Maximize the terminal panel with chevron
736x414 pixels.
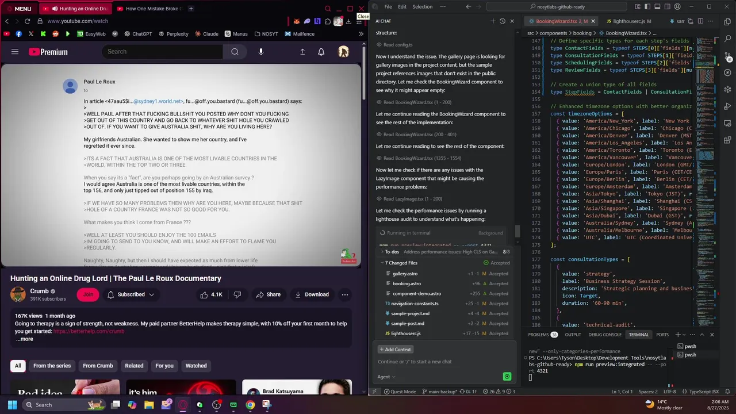click(701, 335)
